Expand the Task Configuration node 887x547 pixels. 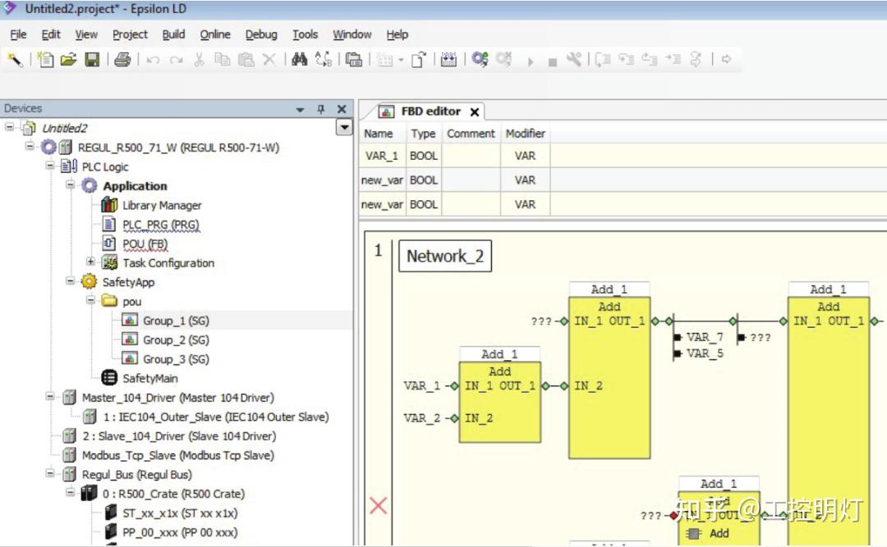[90, 262]
